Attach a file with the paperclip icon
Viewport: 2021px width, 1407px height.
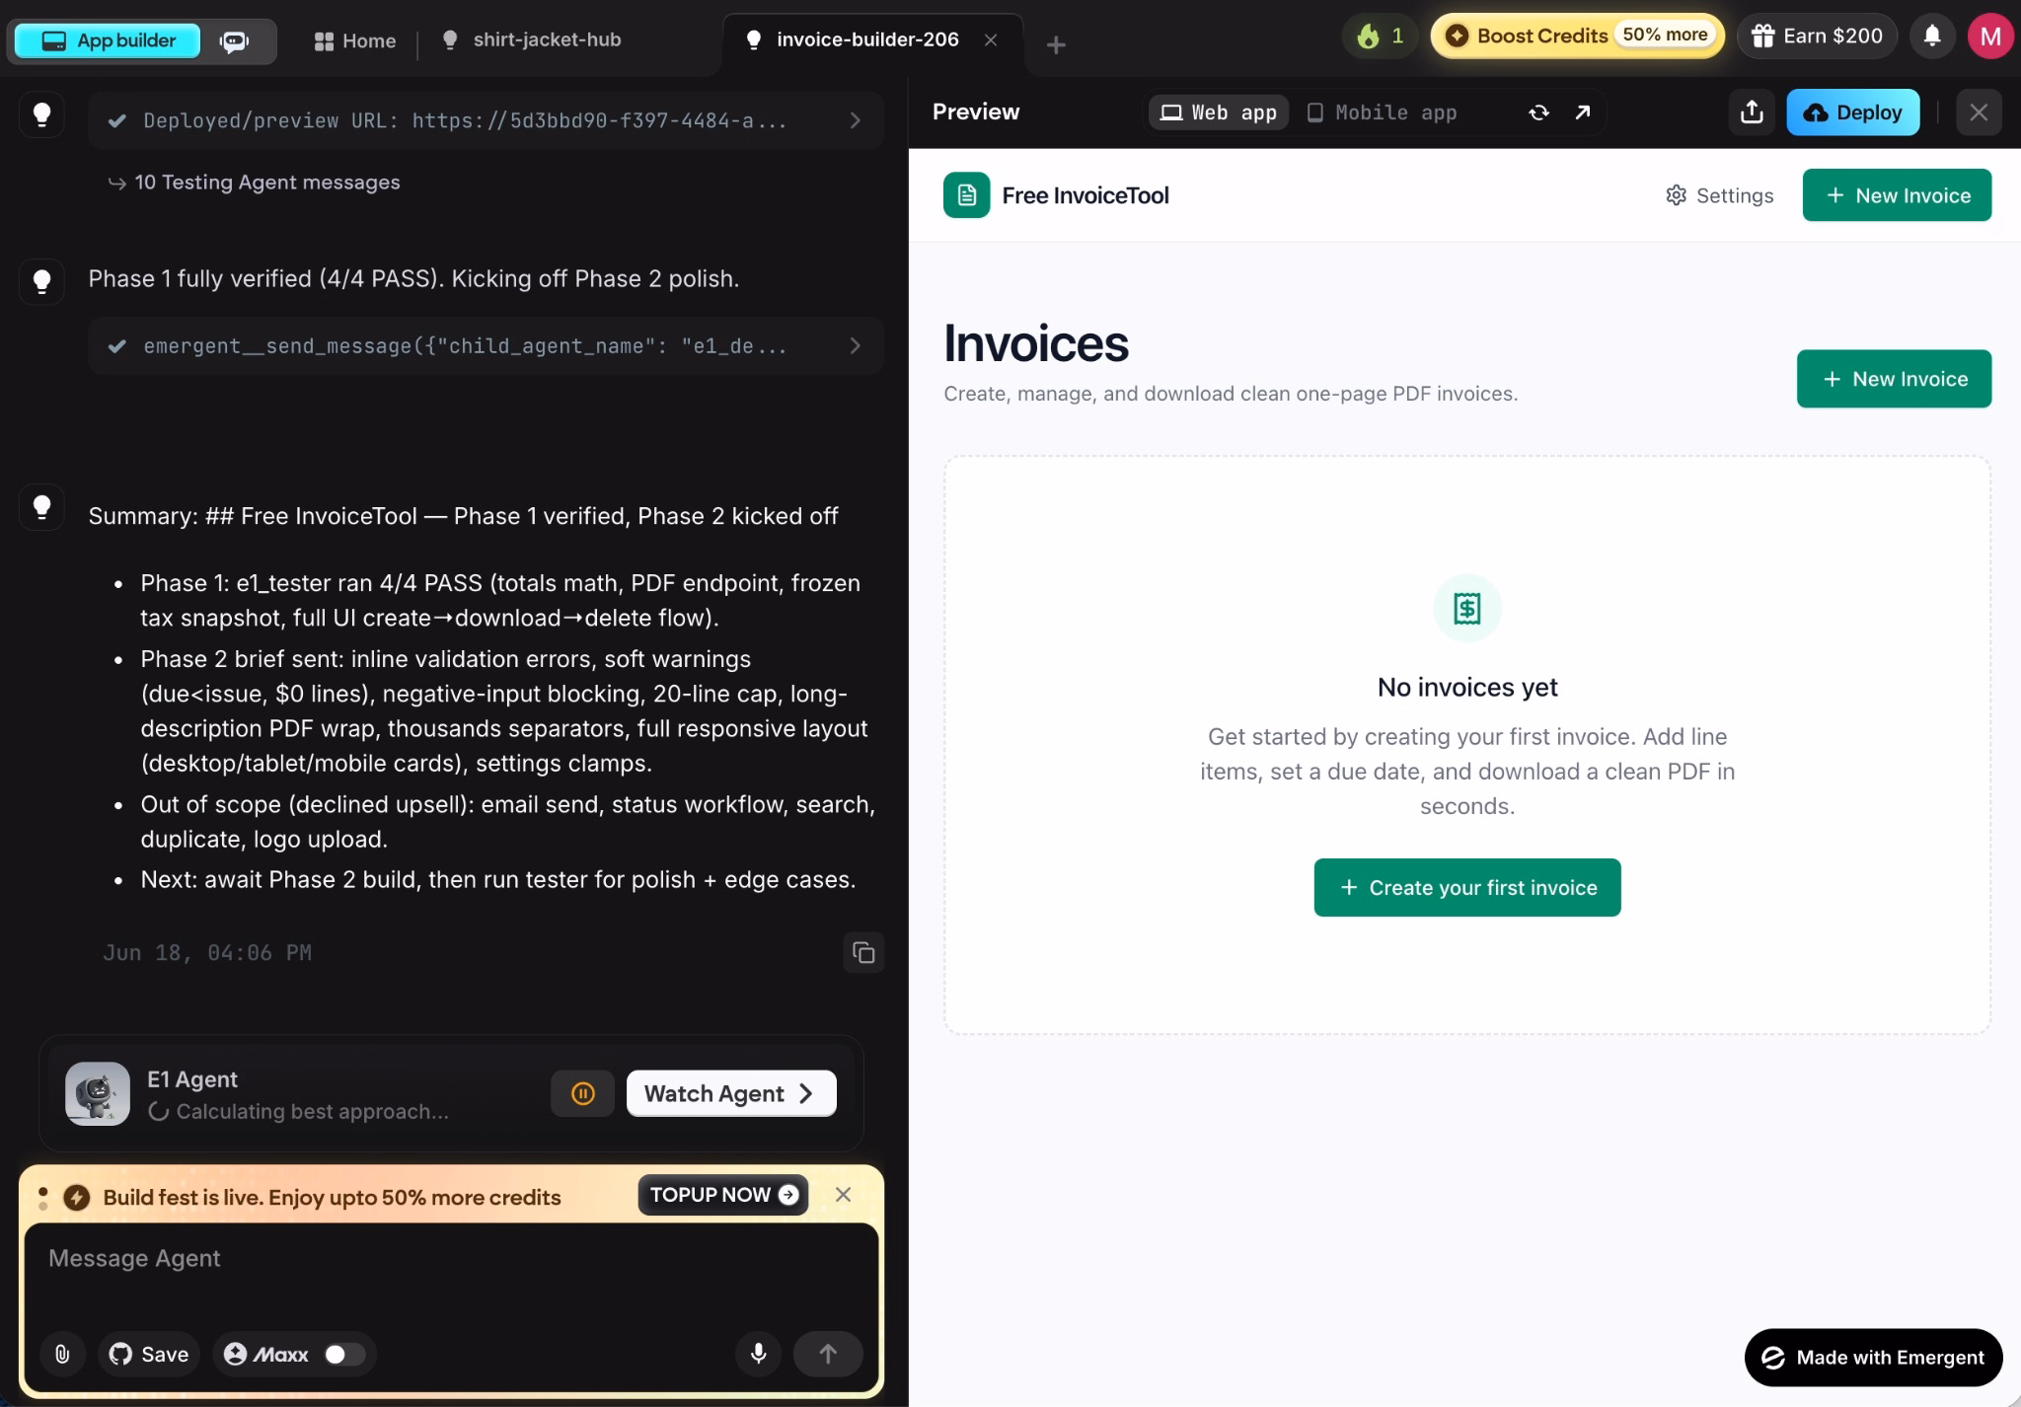click(62, 1354)
